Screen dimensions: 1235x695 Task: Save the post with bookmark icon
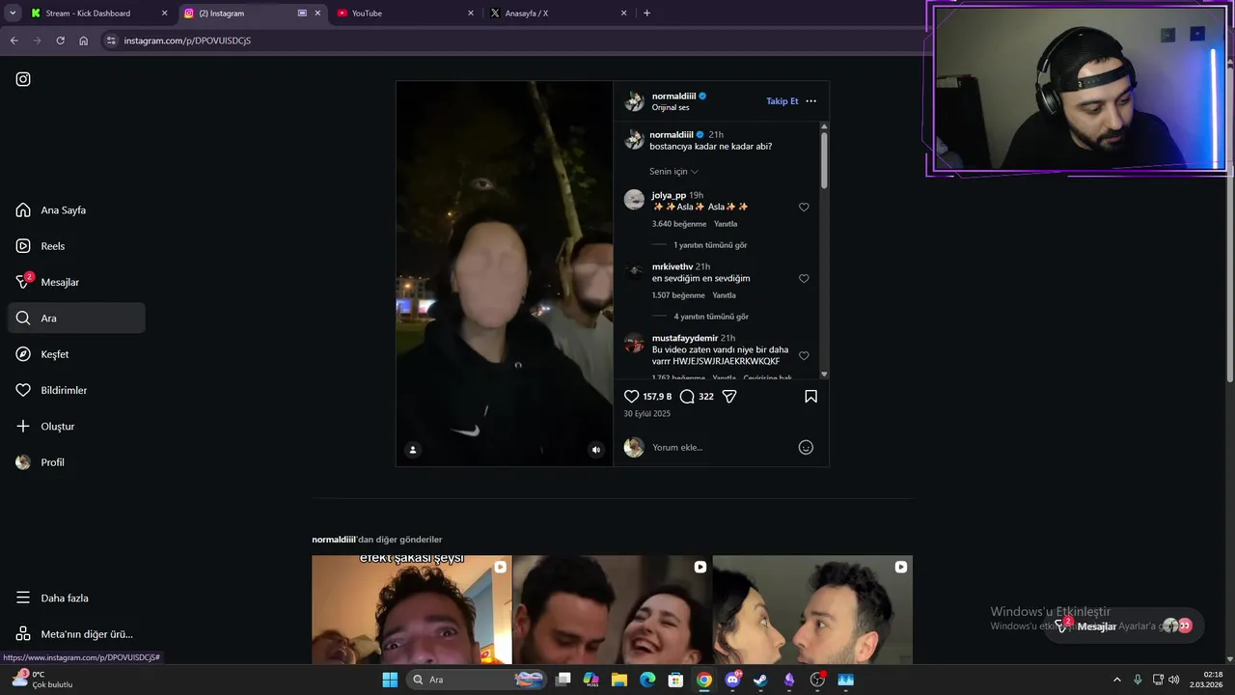811,397
